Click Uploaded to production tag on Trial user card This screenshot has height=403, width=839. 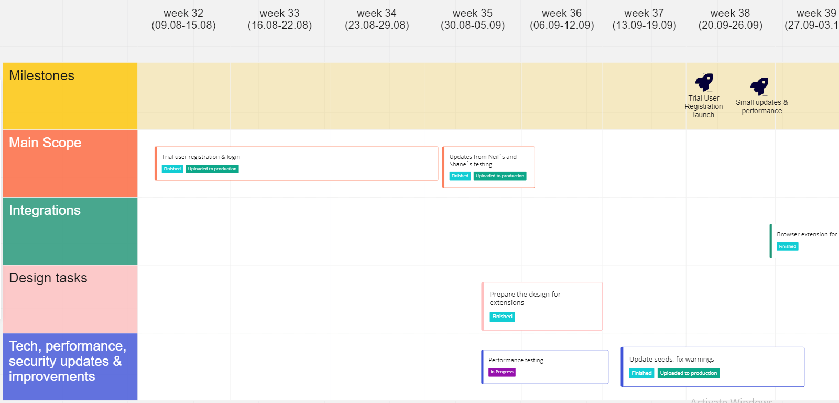(212, 169)
